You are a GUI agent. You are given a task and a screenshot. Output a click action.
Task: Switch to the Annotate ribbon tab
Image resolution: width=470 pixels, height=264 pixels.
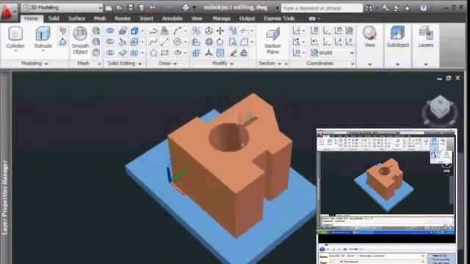point(173,18)
